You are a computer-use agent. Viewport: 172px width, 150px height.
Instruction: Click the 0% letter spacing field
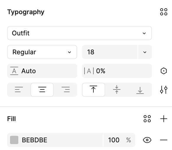click(117, 71)
